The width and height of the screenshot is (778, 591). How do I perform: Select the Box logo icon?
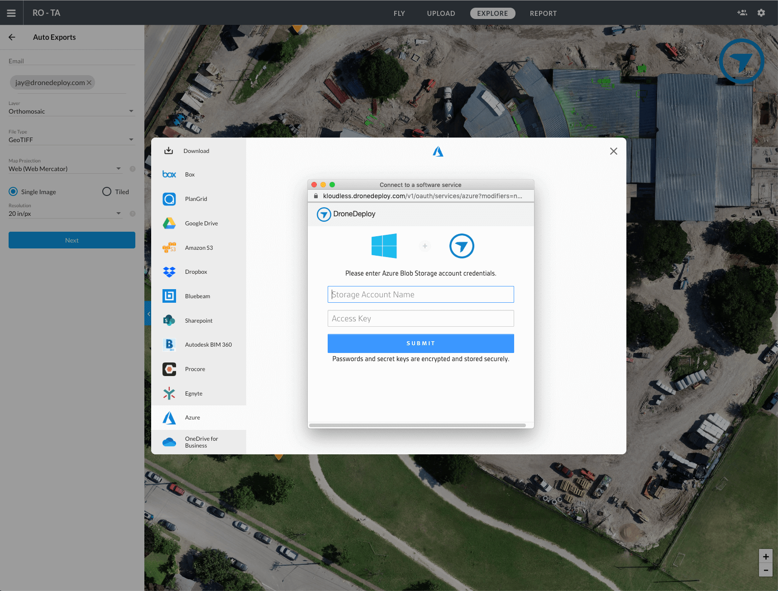click(x=169, y=174)
